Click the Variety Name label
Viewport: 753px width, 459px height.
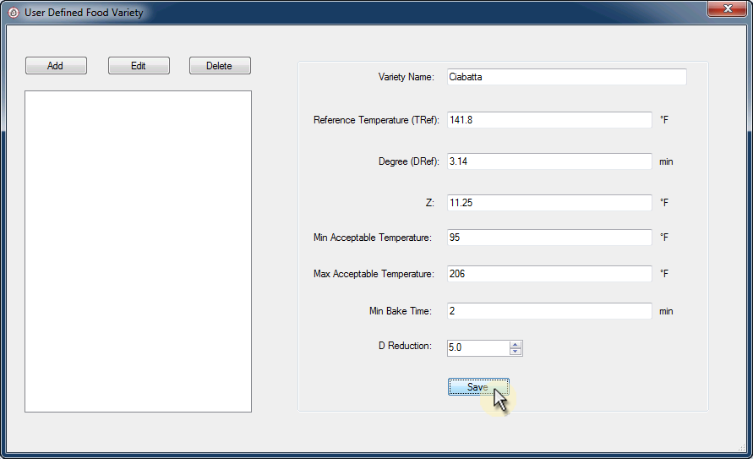[x=406, y=77]
